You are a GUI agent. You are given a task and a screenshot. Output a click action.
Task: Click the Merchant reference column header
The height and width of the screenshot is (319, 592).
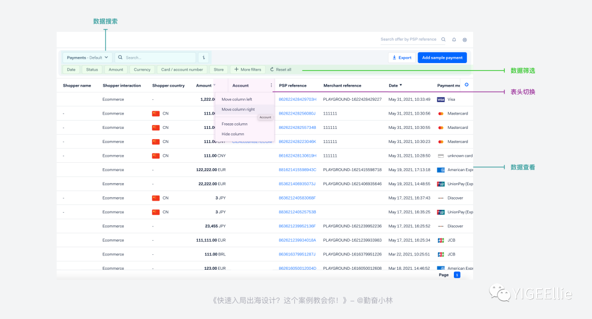click(343, 86)
